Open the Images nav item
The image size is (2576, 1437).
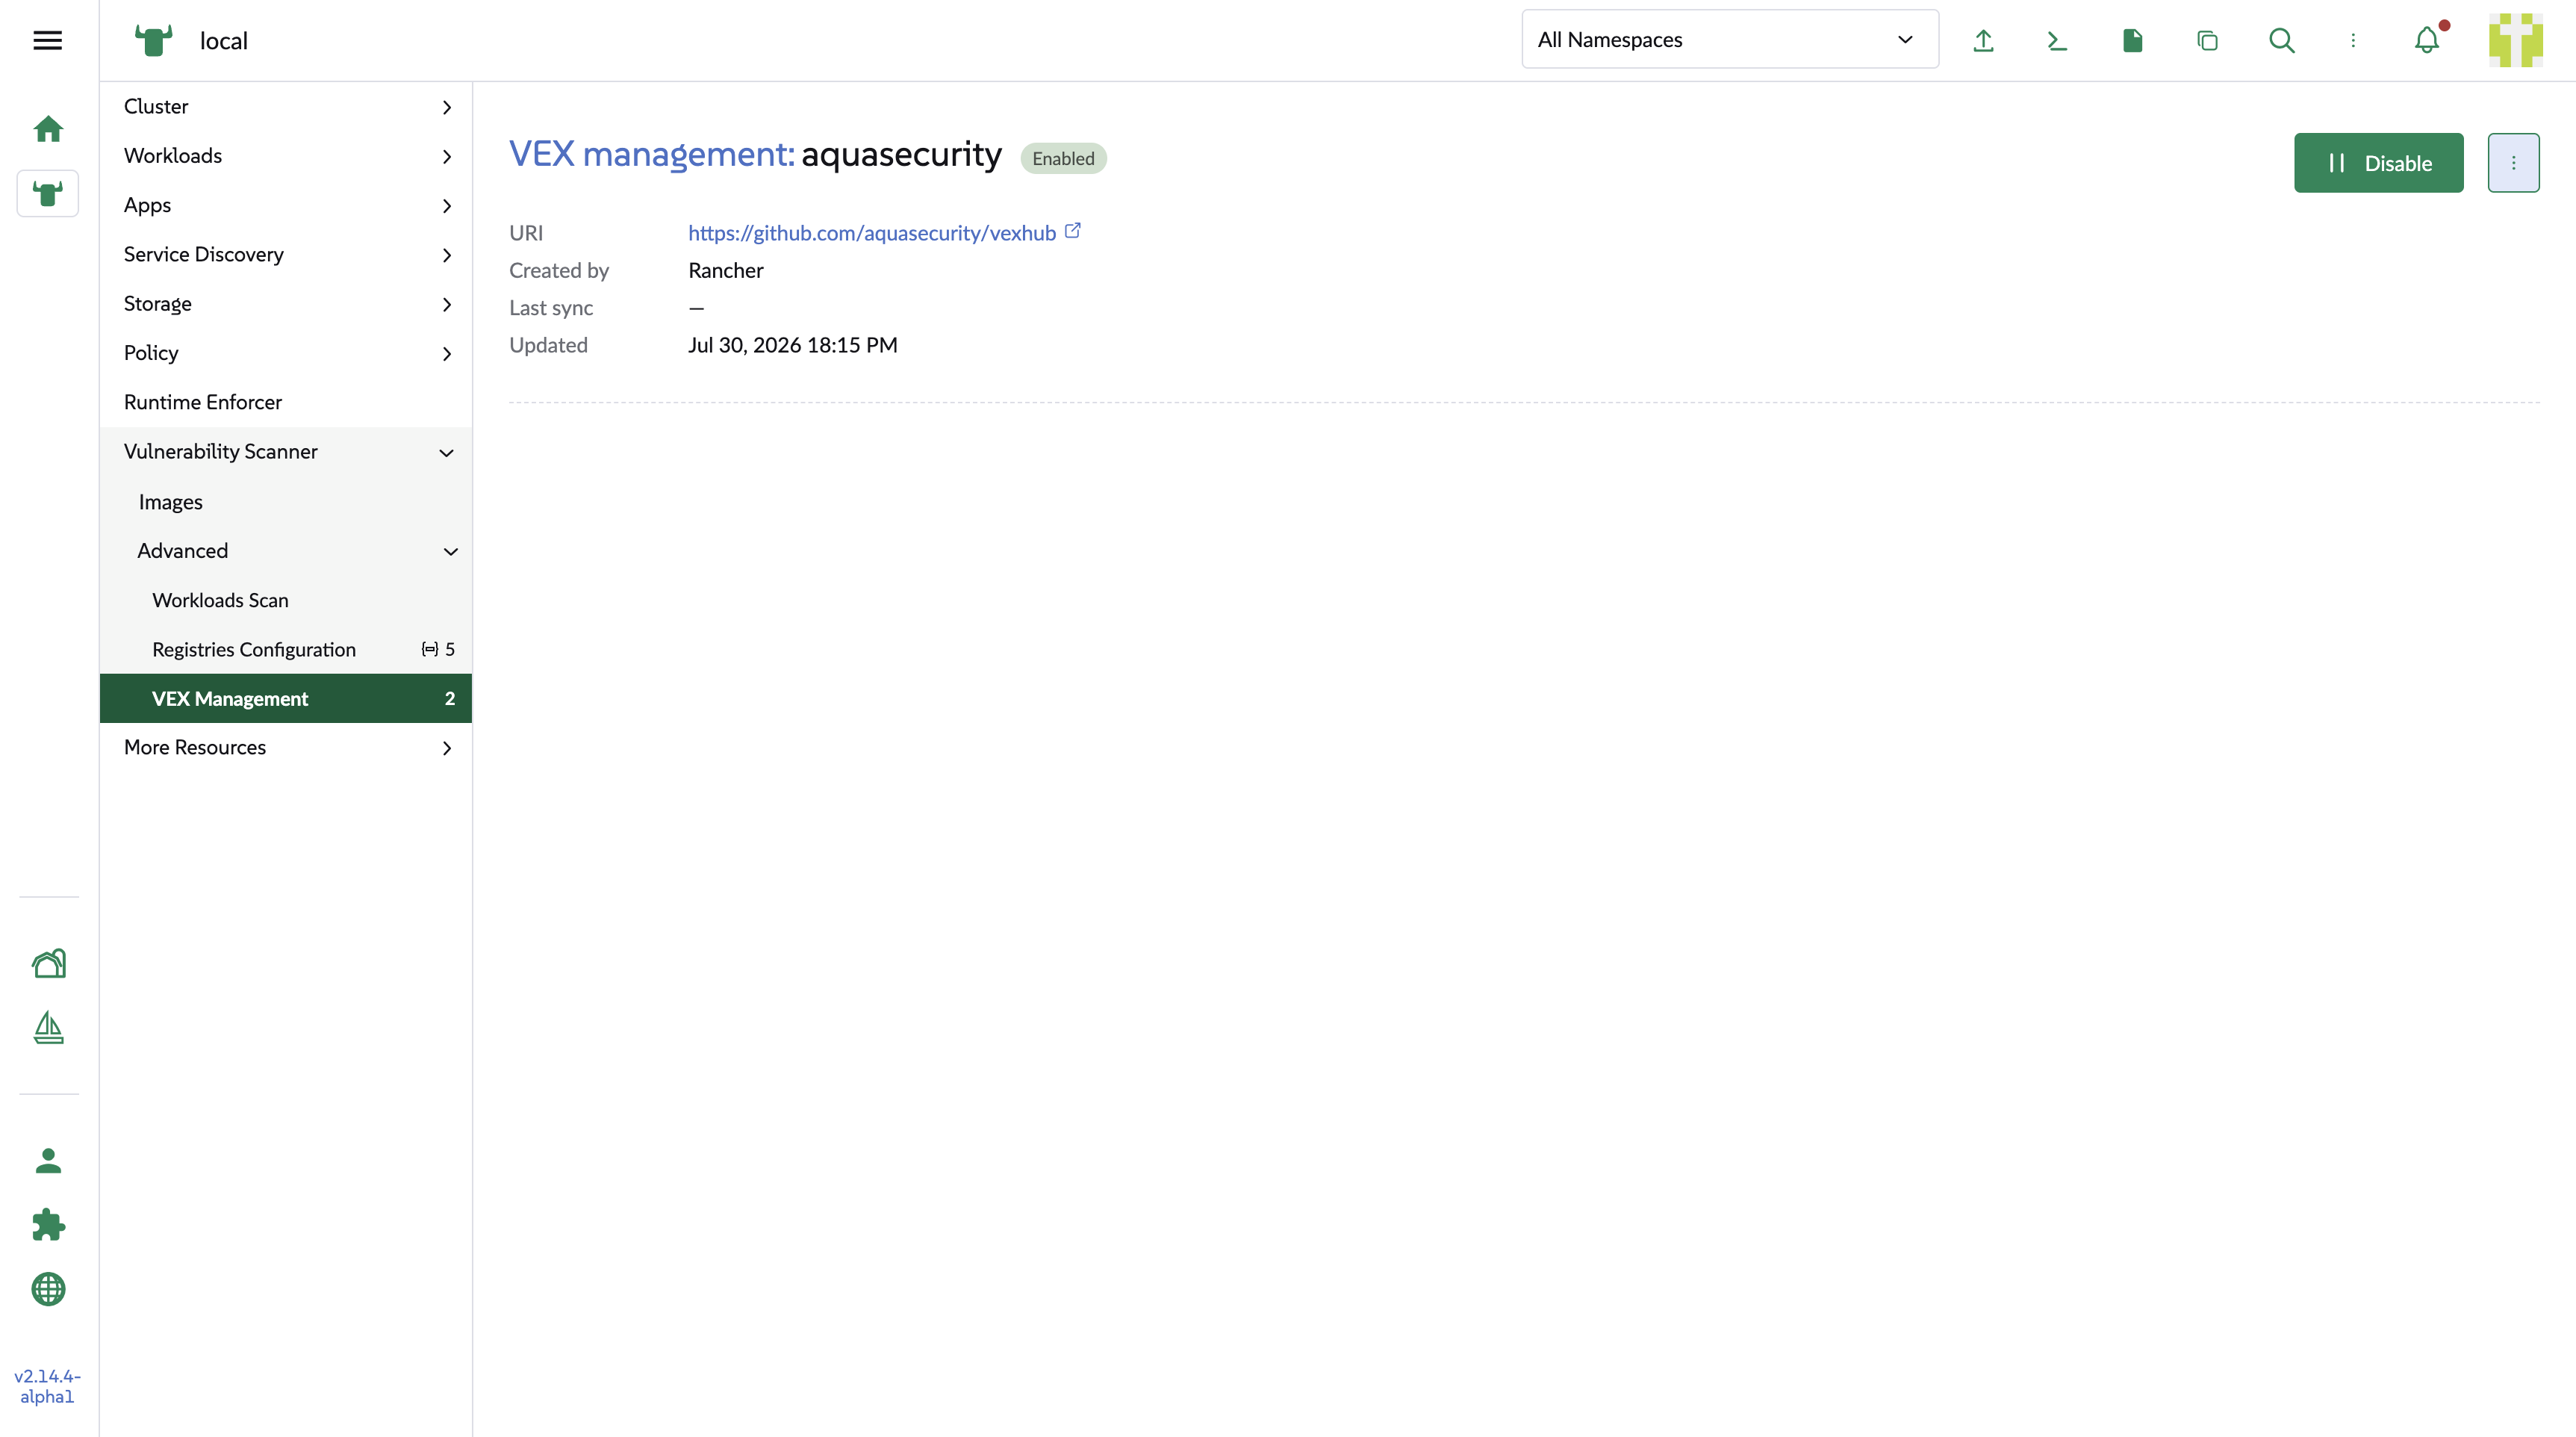286,502
